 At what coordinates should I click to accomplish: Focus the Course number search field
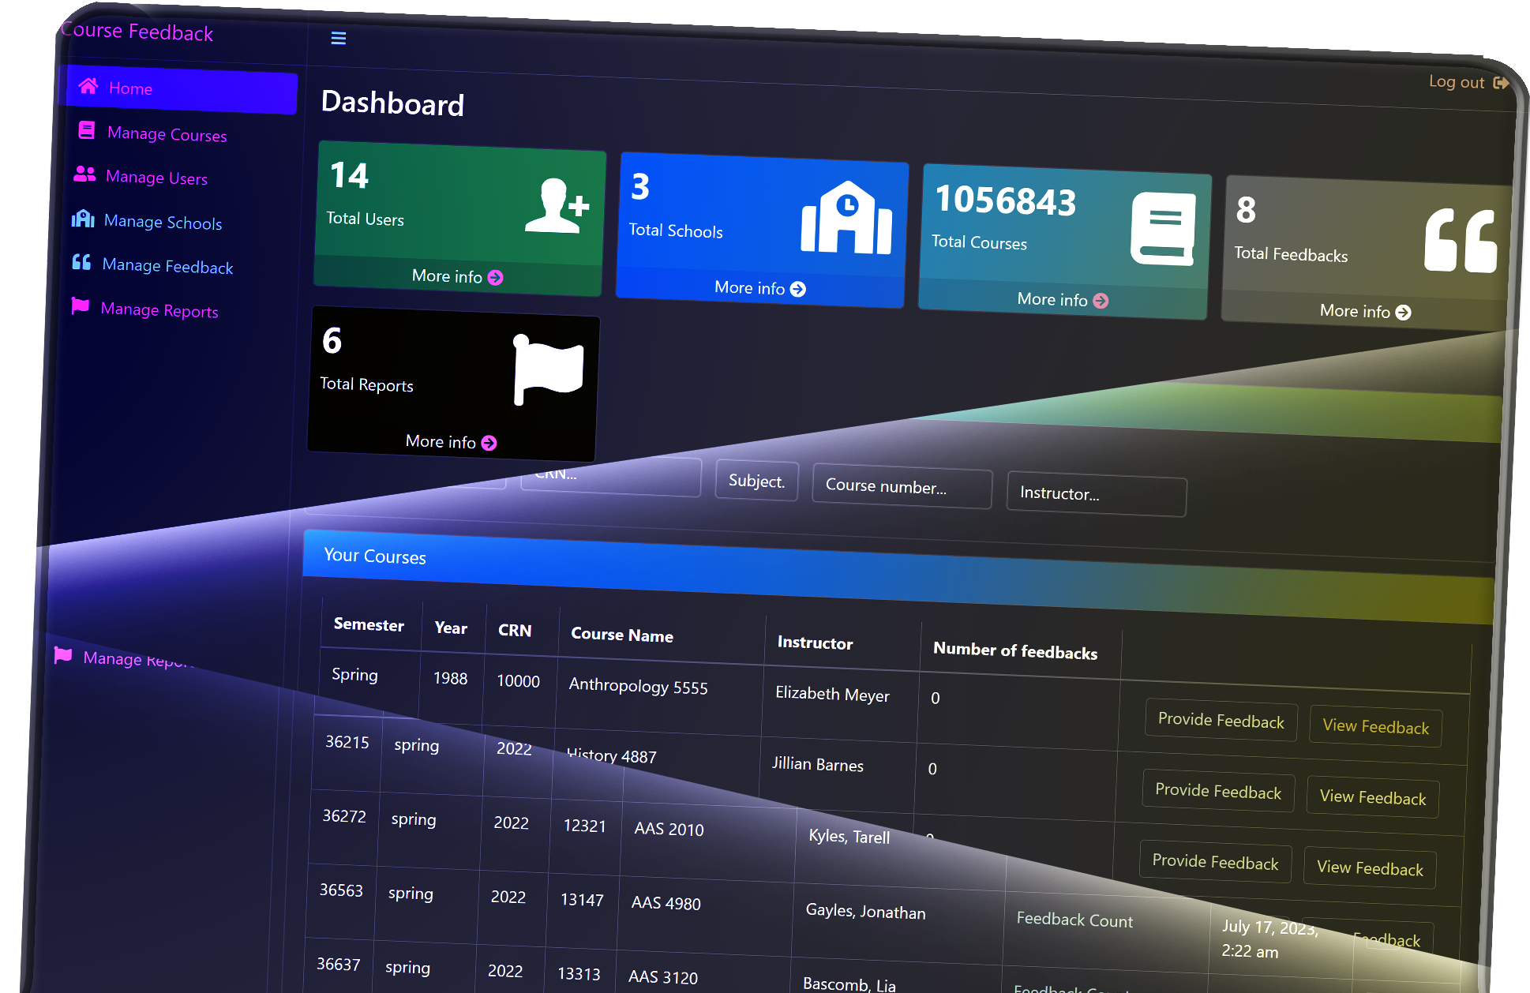(901, 487)
